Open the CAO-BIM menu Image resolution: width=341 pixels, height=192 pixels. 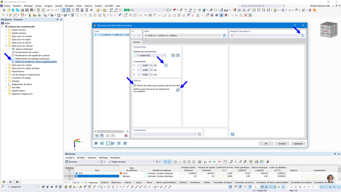[109, 6]
